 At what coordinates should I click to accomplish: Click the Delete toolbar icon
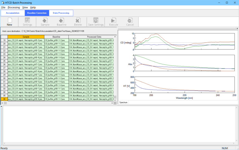point(78,22)
